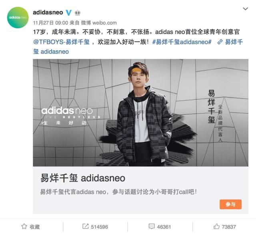
Task: Open the weibo.com source link
Action: (x=104, y=23)
